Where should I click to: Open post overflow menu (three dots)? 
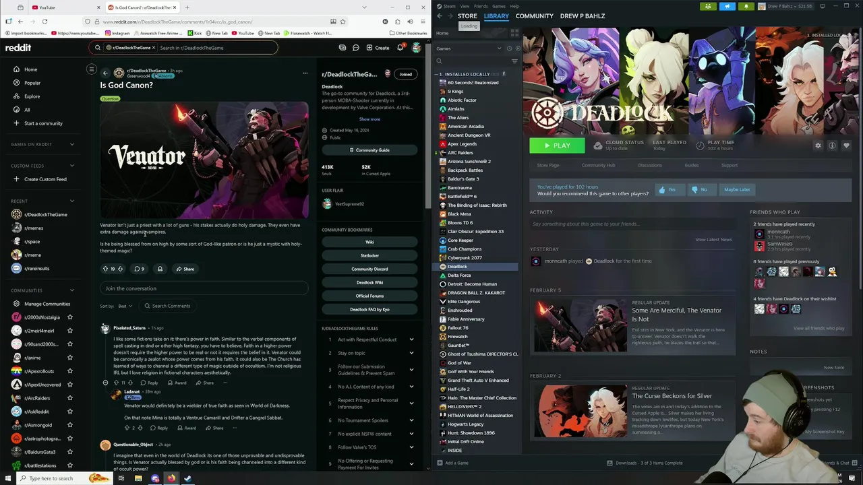tap(305, 73)
